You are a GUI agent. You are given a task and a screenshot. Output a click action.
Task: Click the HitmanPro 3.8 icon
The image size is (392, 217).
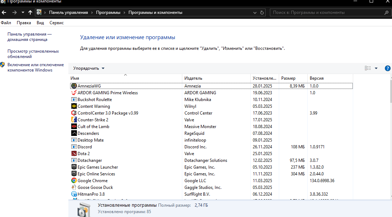click(x=74, y=194)
